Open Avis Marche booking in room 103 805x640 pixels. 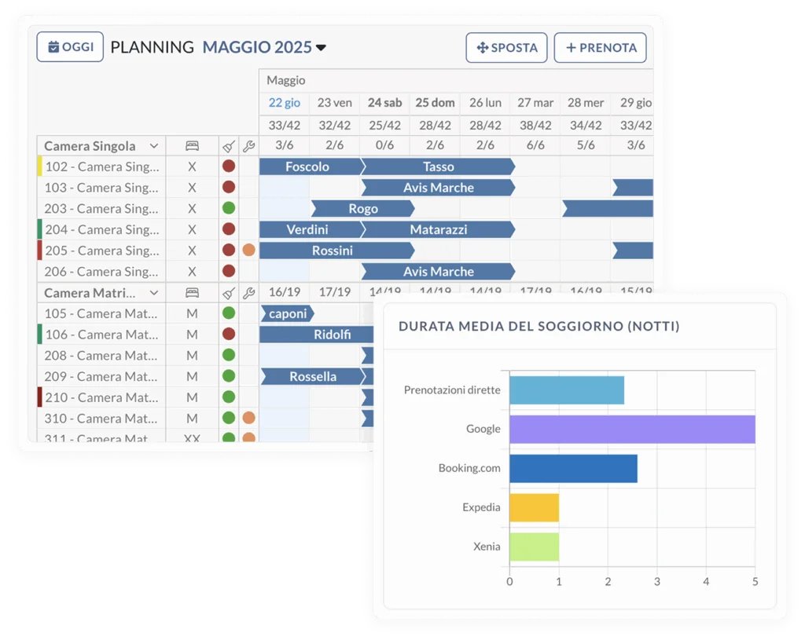pyautogui.click(x=438, y=188)
